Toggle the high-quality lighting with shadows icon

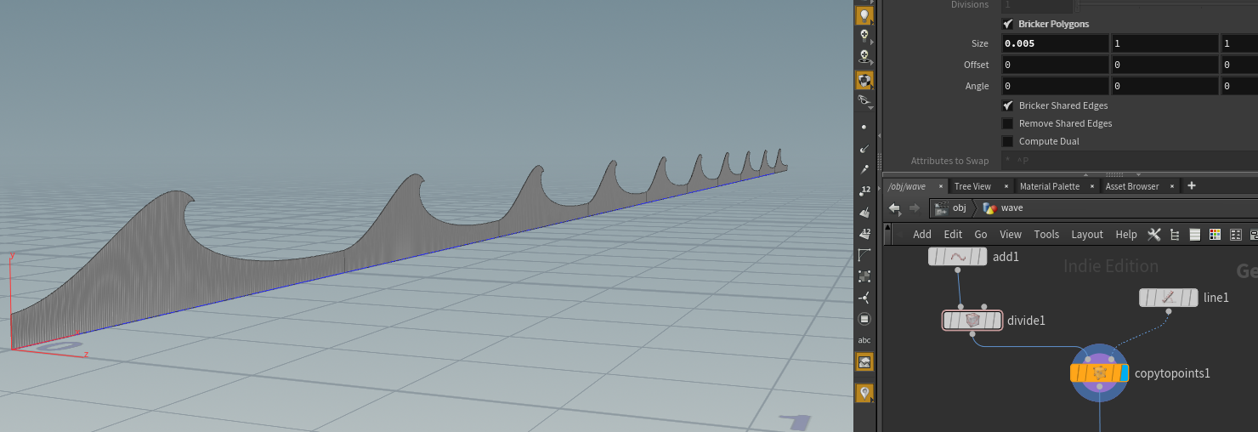click(x=864, y=58)
